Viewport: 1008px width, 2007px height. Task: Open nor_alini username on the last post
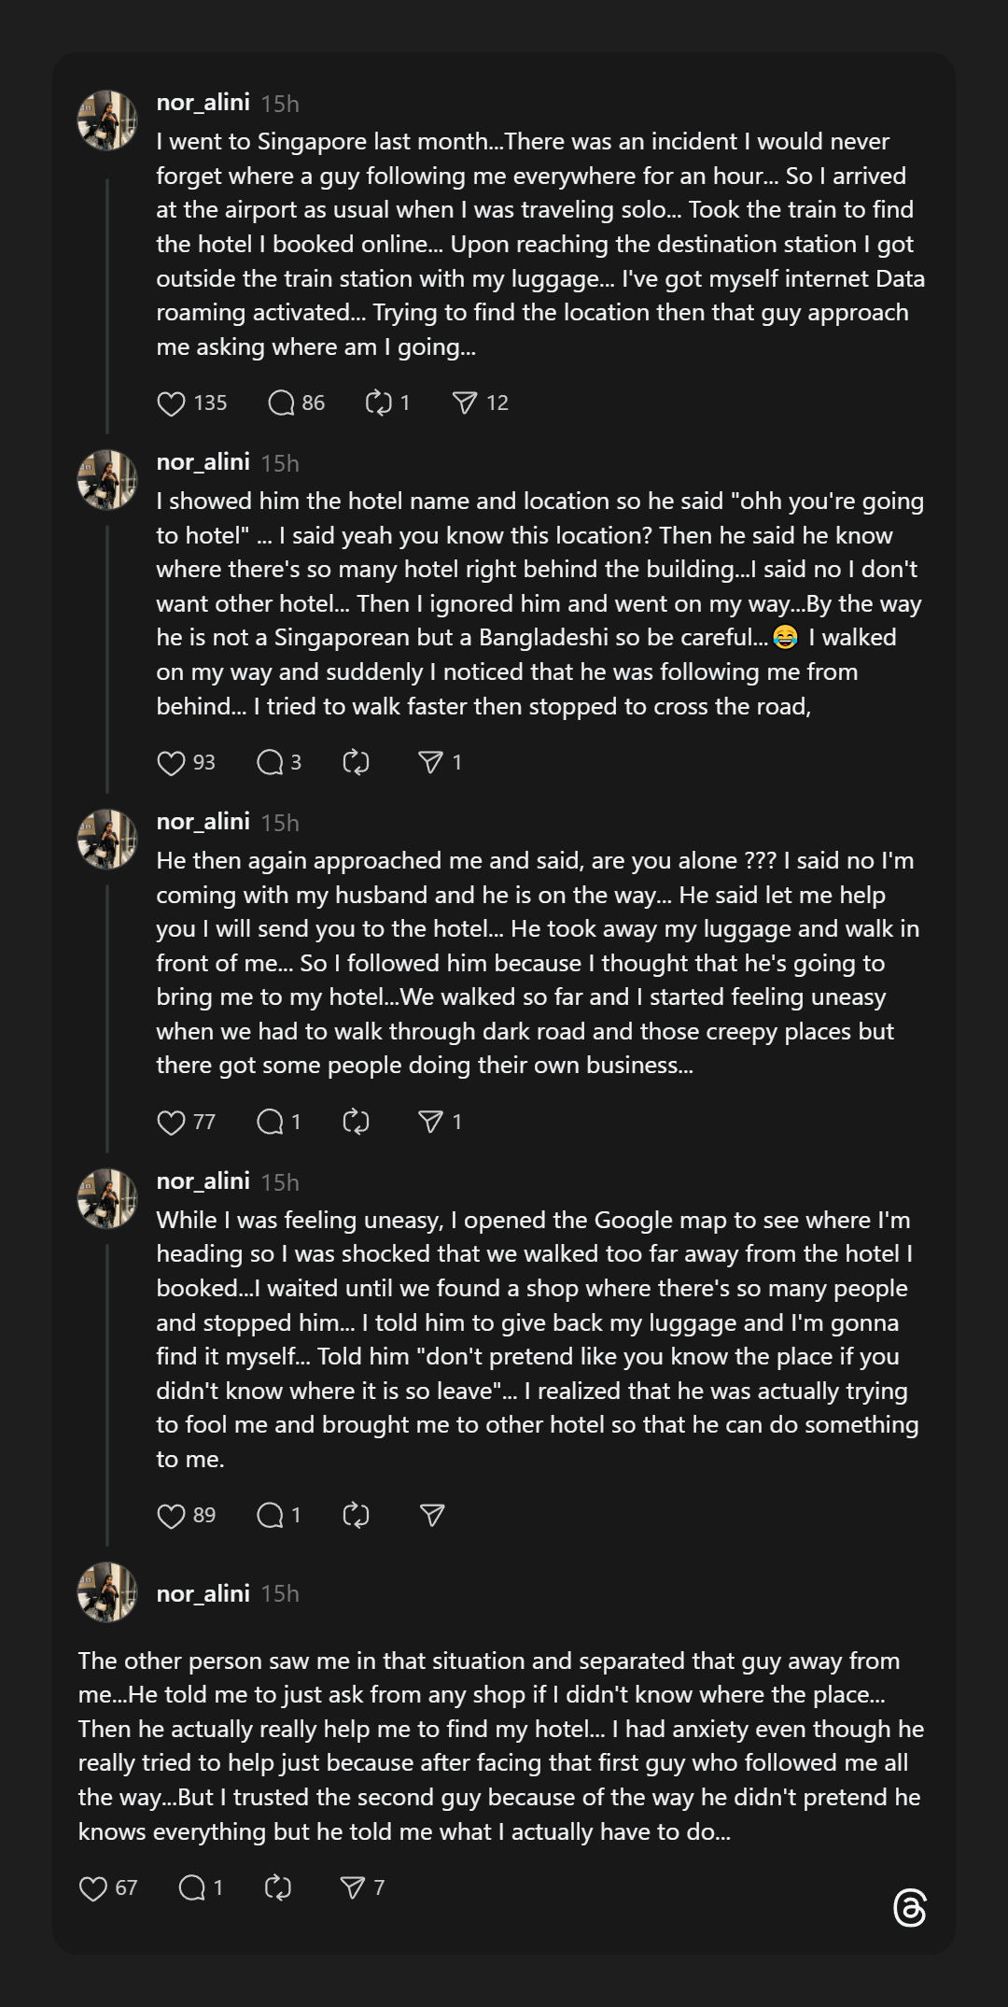pyautogui.click(x=203, y=1593)
